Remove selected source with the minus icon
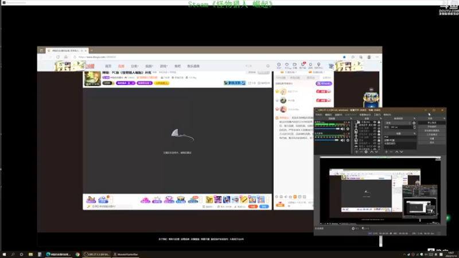The width and height of the screenshot is (459, 258). (361, 152)
